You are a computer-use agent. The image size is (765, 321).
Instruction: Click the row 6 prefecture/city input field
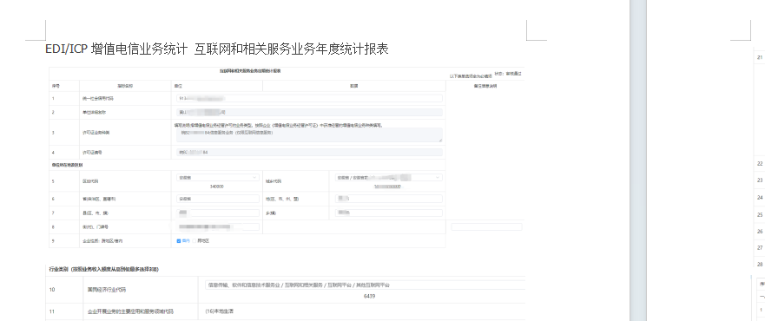(x=389, y=199)
